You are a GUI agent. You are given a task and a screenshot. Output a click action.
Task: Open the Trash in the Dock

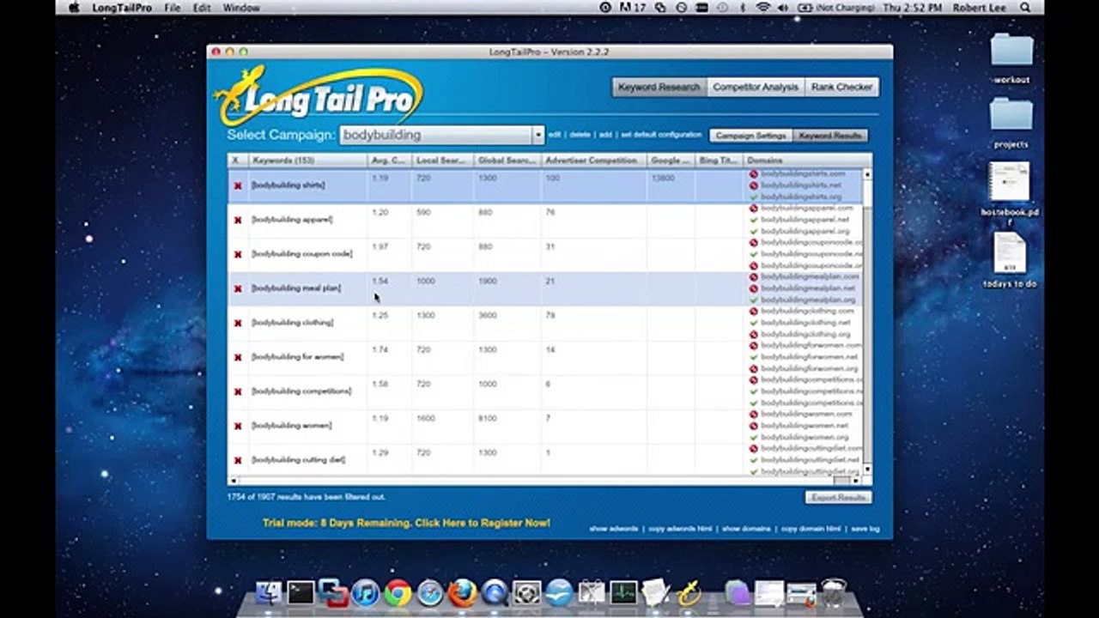click(x=834, y=592)
